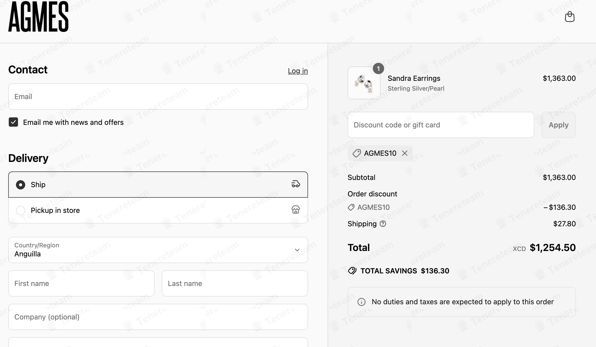
Task: Click the total amount $1,254.50
Action: point(553,248)
